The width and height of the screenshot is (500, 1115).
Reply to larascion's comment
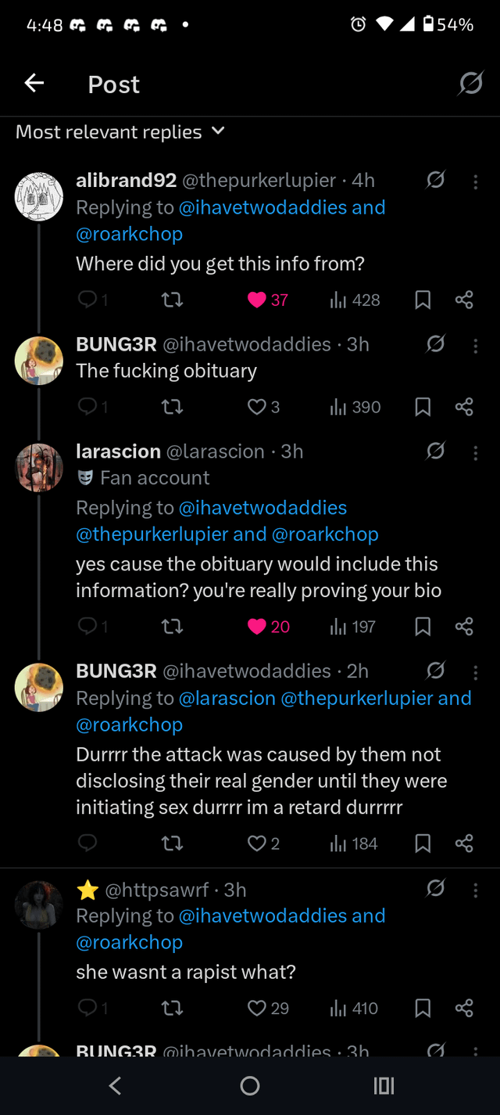point(87,627)
